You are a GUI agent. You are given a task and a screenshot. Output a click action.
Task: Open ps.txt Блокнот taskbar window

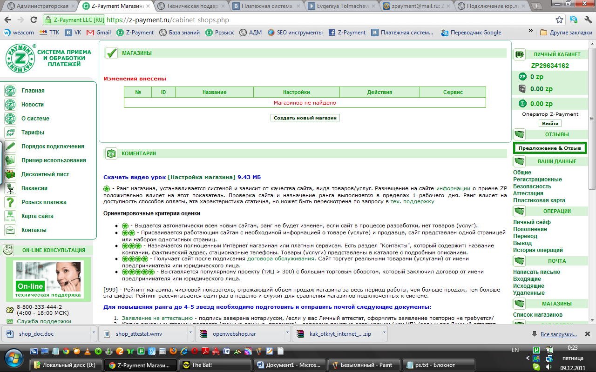[x=439, y=365]
